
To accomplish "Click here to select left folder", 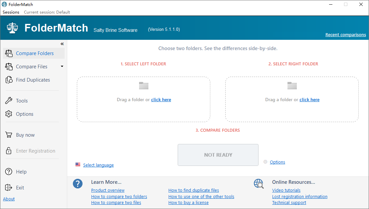I will tap(161, 100).
